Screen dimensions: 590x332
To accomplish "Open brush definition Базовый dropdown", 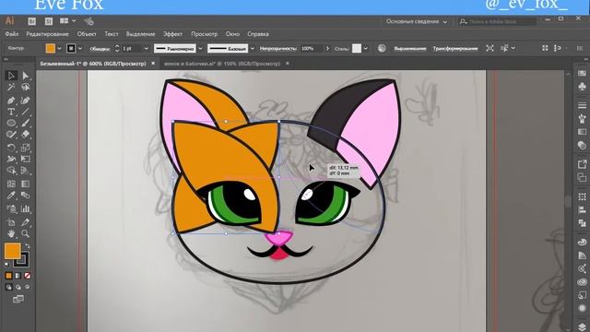I will tap(252, 49).
